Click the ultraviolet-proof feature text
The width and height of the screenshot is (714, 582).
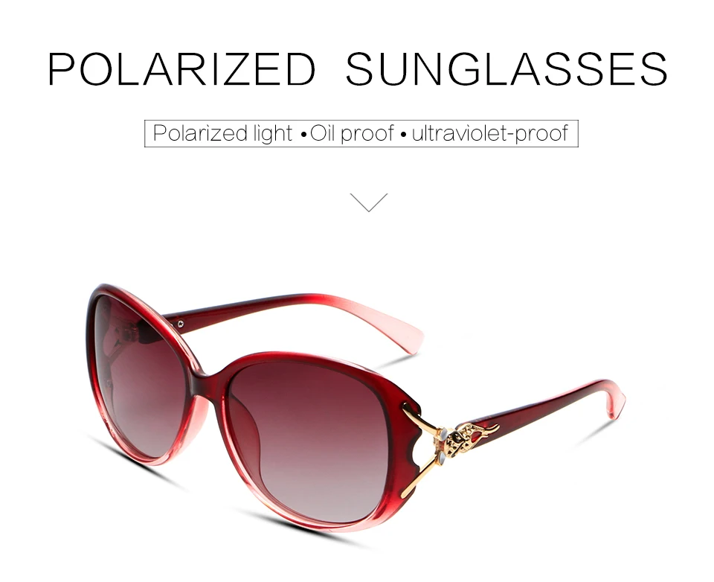point(489,133)
